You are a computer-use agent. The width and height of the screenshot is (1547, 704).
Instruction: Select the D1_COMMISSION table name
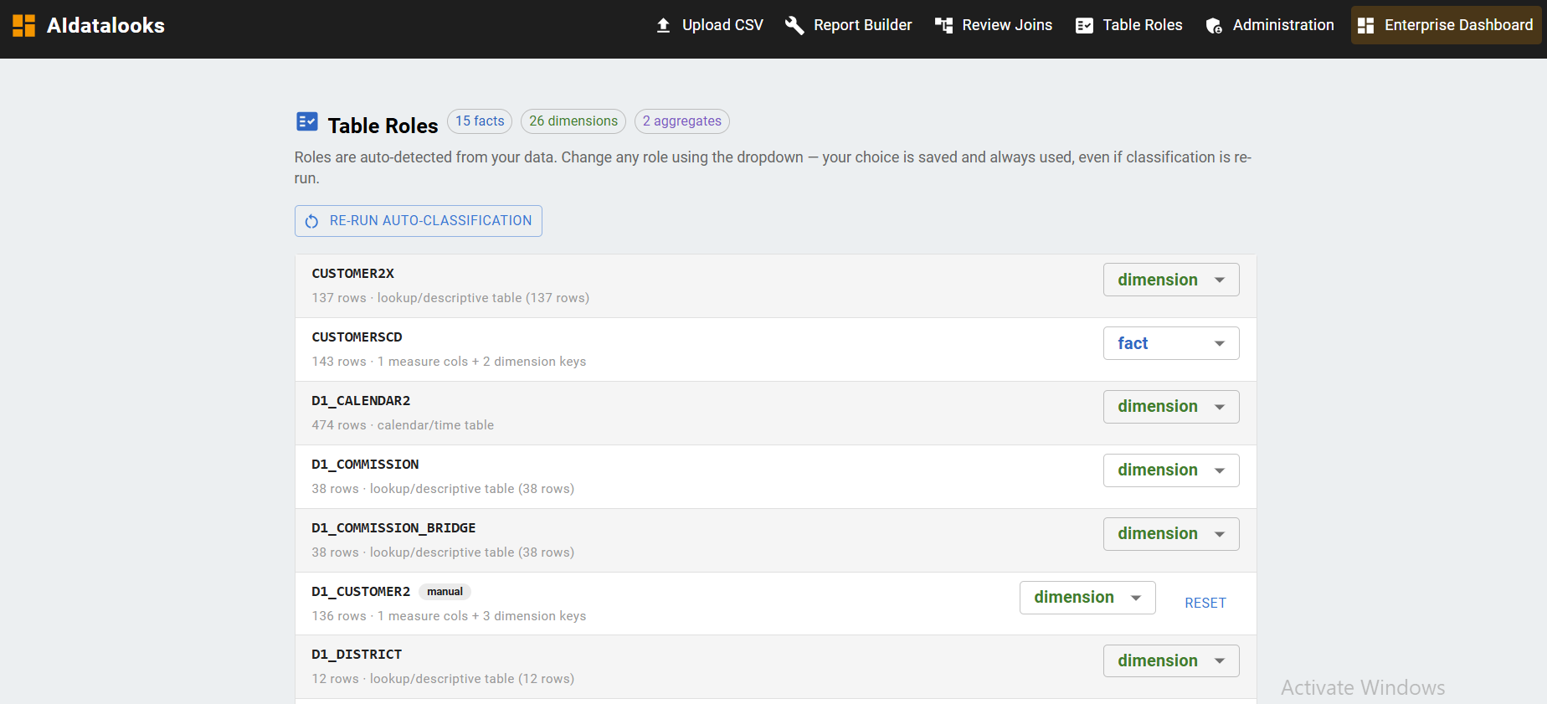365,465
